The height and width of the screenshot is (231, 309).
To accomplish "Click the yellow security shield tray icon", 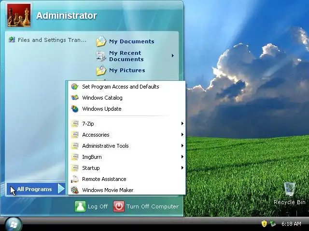I will [264, 223].
